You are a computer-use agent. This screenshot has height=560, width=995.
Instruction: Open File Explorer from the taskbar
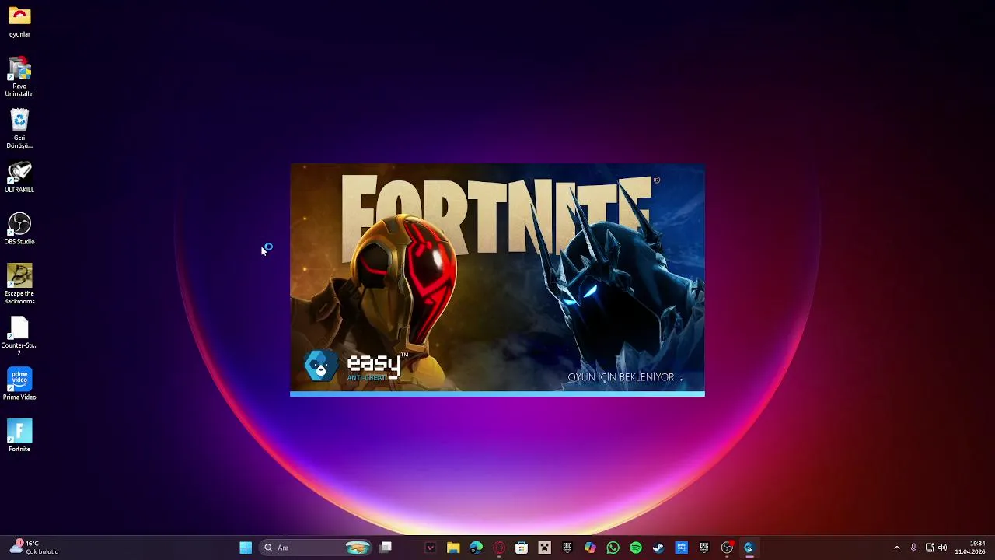(x=453, y=548)
